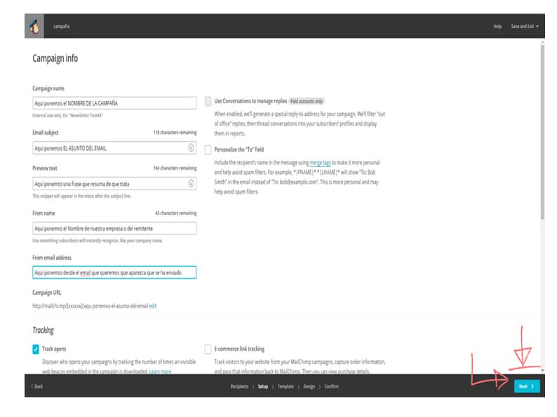Viewport: 557px width, 417px height.
Task: Open Learn more link under Track opens
Action: (160, 371)
